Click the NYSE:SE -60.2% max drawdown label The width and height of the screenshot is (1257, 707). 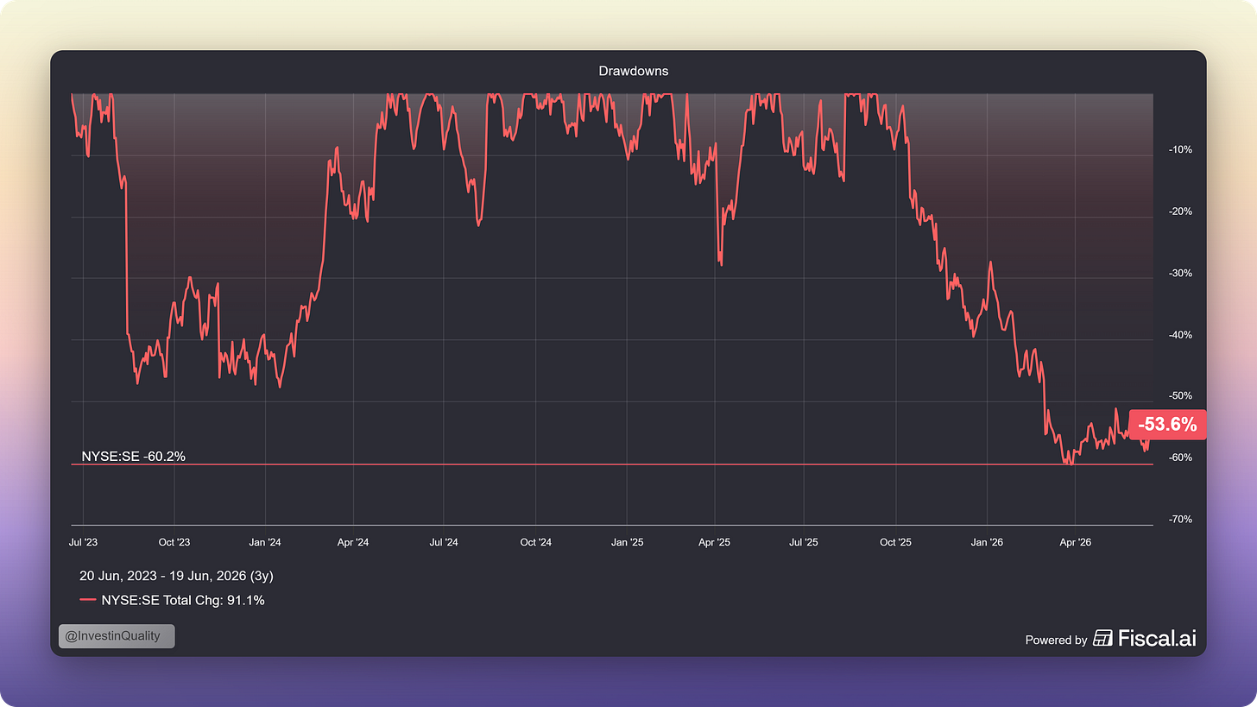134,456
